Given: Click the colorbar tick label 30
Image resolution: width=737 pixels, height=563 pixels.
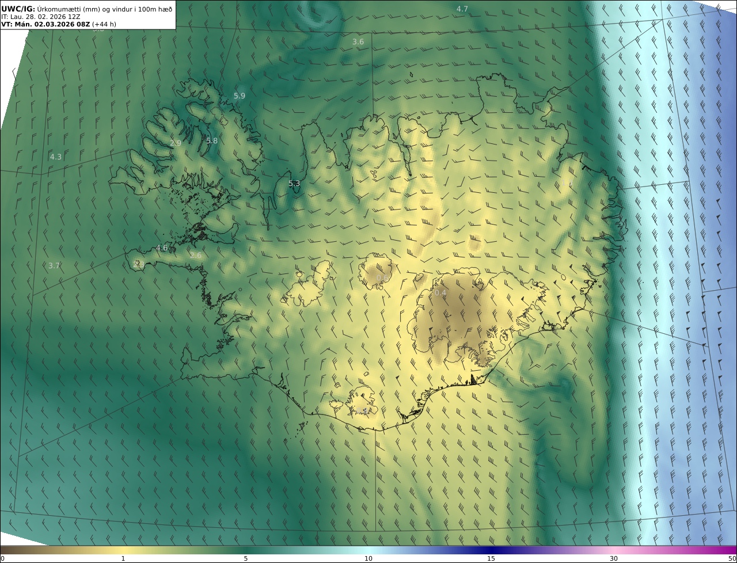Looking at the screenshot, I should [x=614, y=558].
